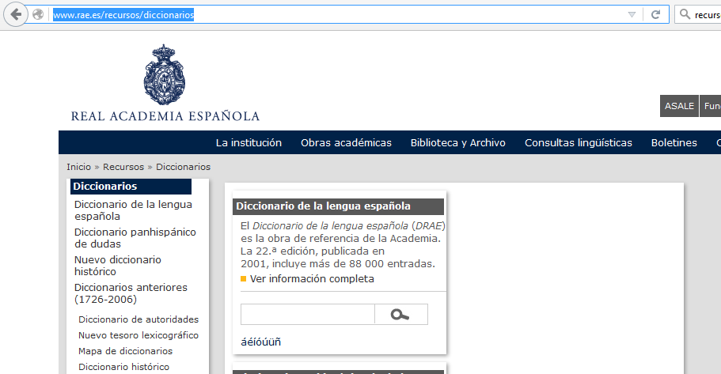Open Diccionario de autoridades link

(139, 319)
